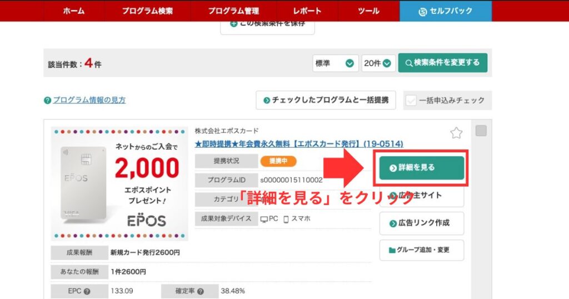569x299 pixels.
Task: Click the EPOS card banner image
Action: [x=119, y=183]
